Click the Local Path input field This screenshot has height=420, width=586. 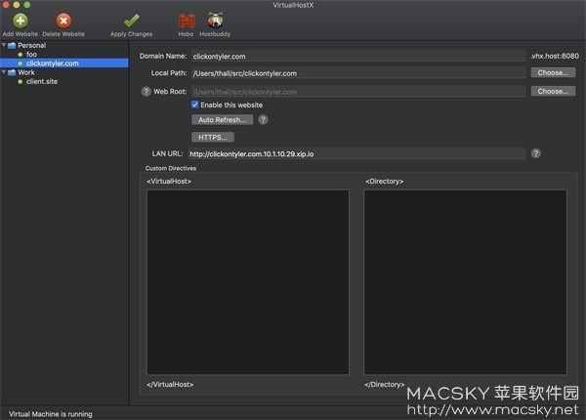click(358, 73)
